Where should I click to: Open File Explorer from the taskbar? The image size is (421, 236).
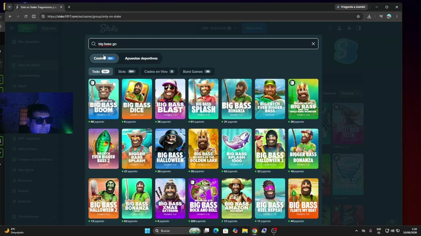(x=245, y=231)
